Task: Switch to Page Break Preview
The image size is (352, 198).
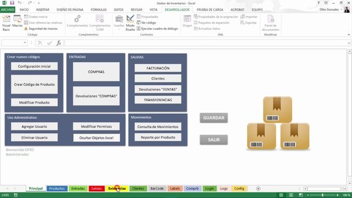Action: [x=301, y=195]
